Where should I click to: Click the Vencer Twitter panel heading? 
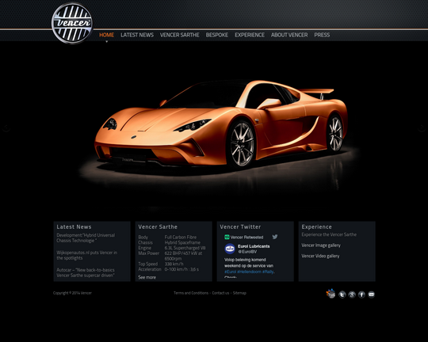(x=240, y=227)
